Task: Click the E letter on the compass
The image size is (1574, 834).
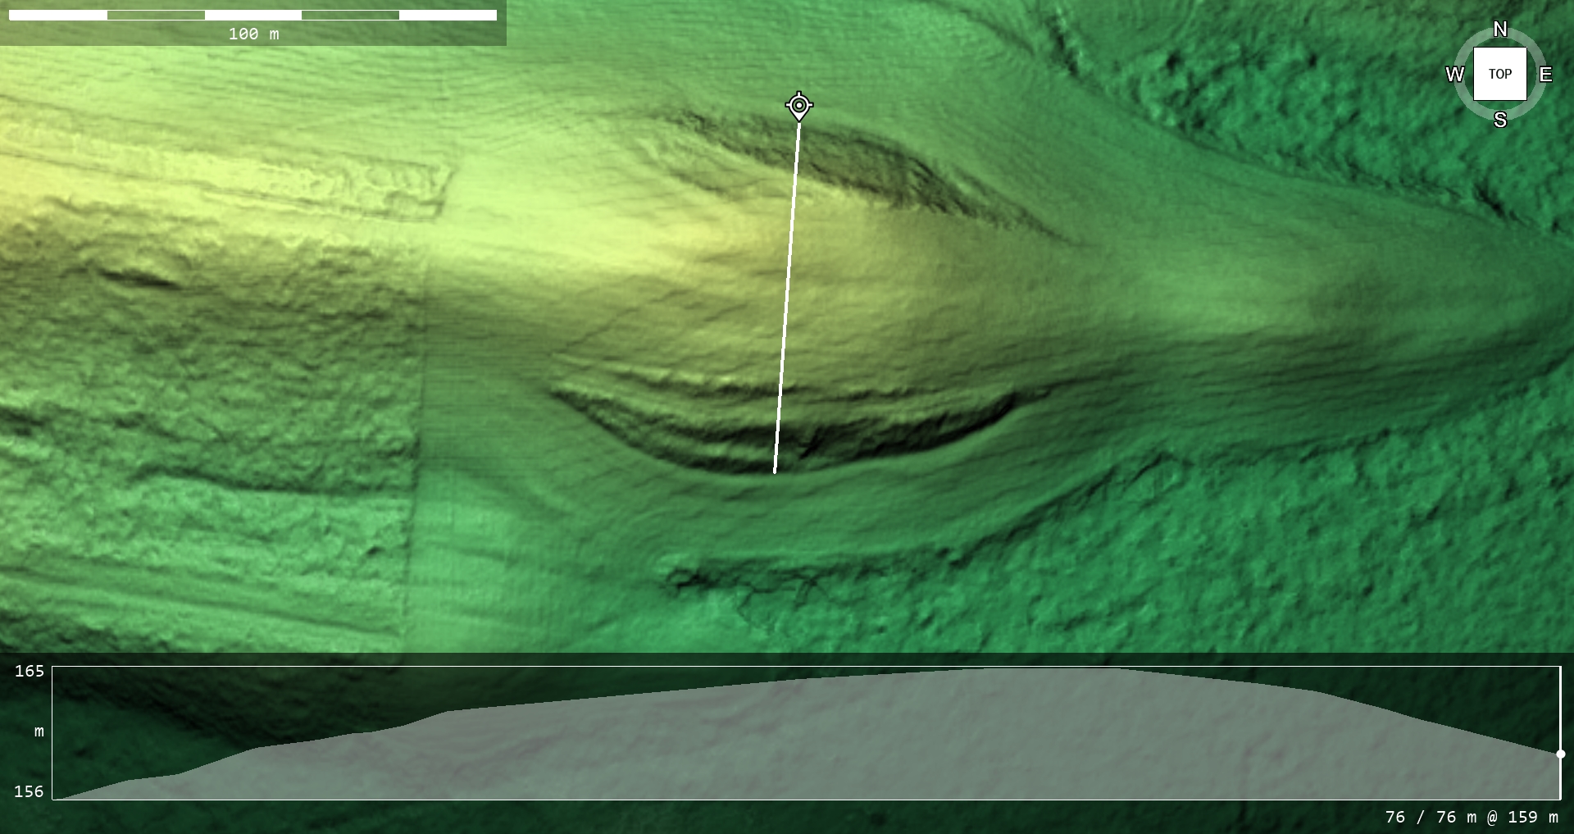Action: coord(1545,75)
